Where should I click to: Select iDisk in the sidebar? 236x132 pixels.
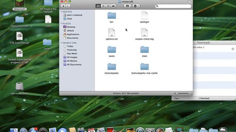(x=68, y=19)
